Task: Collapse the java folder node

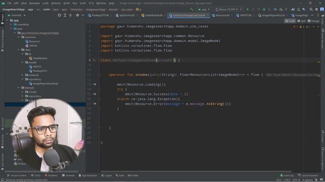Action: [11, 29]
